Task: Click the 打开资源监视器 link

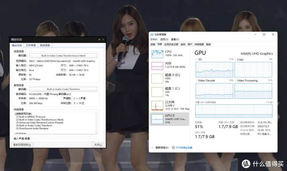Action: 184,147
